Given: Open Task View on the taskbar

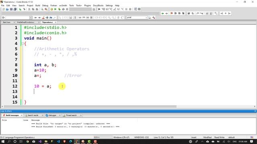Looking at the screenshot, I should coord(21,141).
